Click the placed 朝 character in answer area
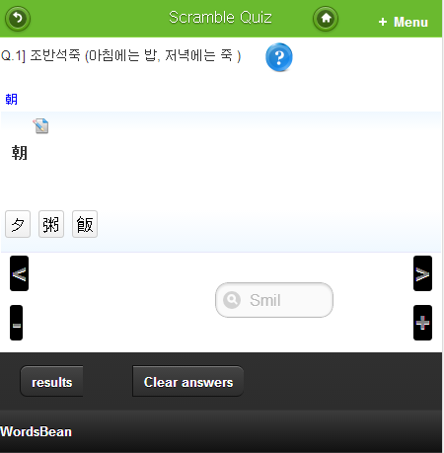444x453 pixels. click(x=20, y=153)
